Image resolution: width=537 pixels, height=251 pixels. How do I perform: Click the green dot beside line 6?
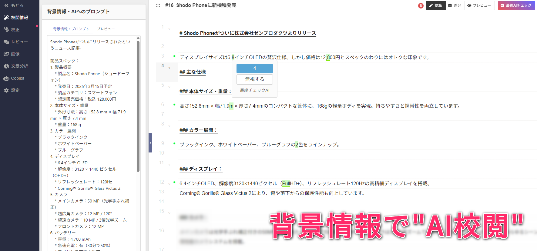pos(174,105)
